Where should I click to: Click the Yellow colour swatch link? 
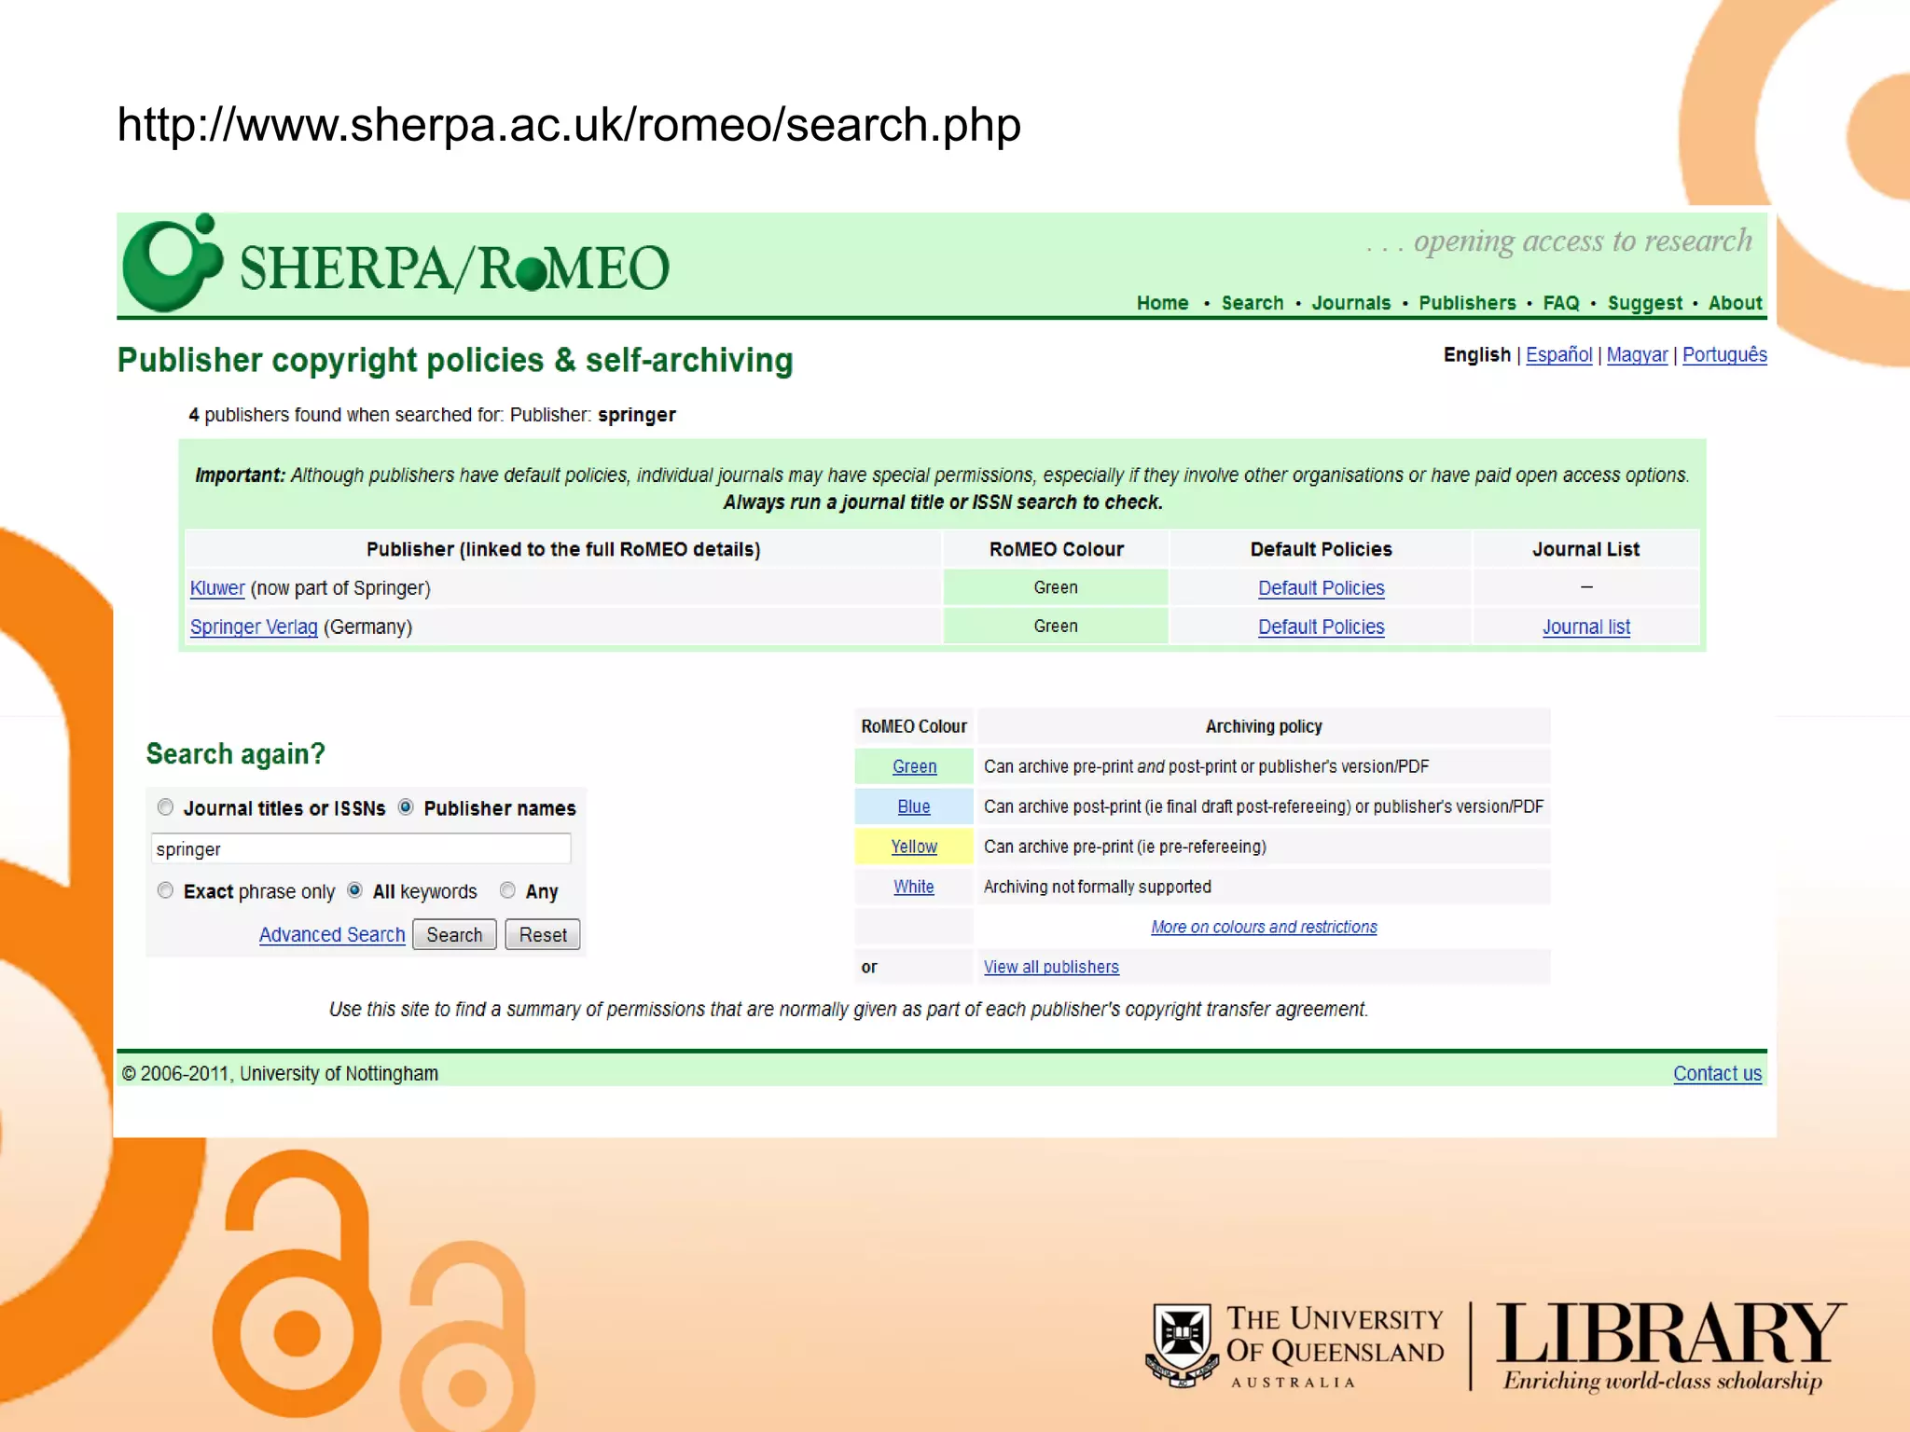914,847
